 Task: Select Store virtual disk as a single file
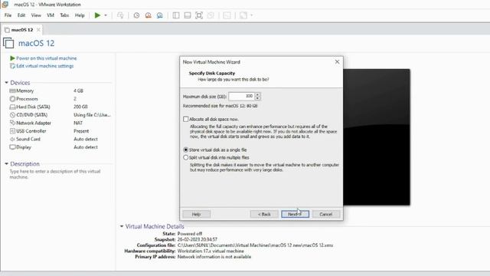tap(185, 150)
